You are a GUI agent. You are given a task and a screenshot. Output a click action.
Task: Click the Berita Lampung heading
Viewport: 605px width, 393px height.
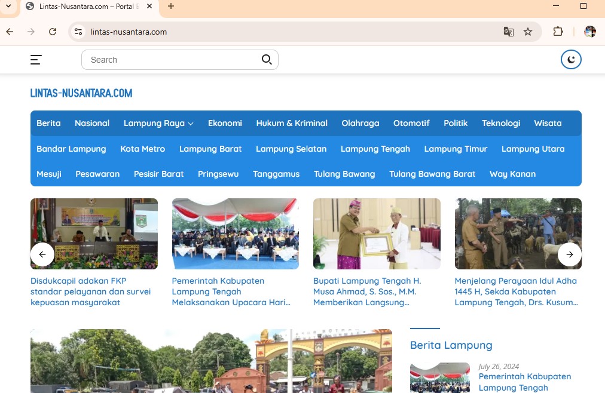point(451,345)
